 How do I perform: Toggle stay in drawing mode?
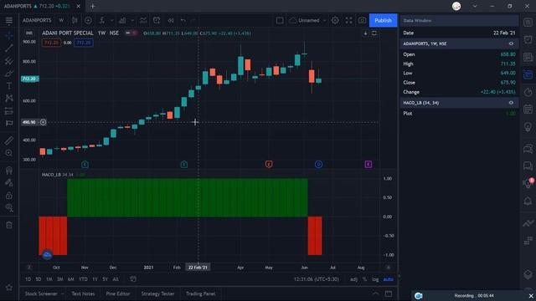9,182
